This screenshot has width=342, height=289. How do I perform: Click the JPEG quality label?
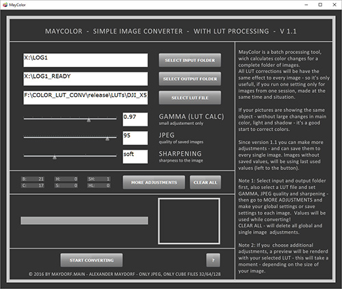point(167,135)
